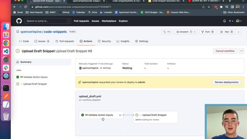Open the Hack Reactor bookmark folder
The width and height of the screenshot is (247, 139).
[34, 12]
